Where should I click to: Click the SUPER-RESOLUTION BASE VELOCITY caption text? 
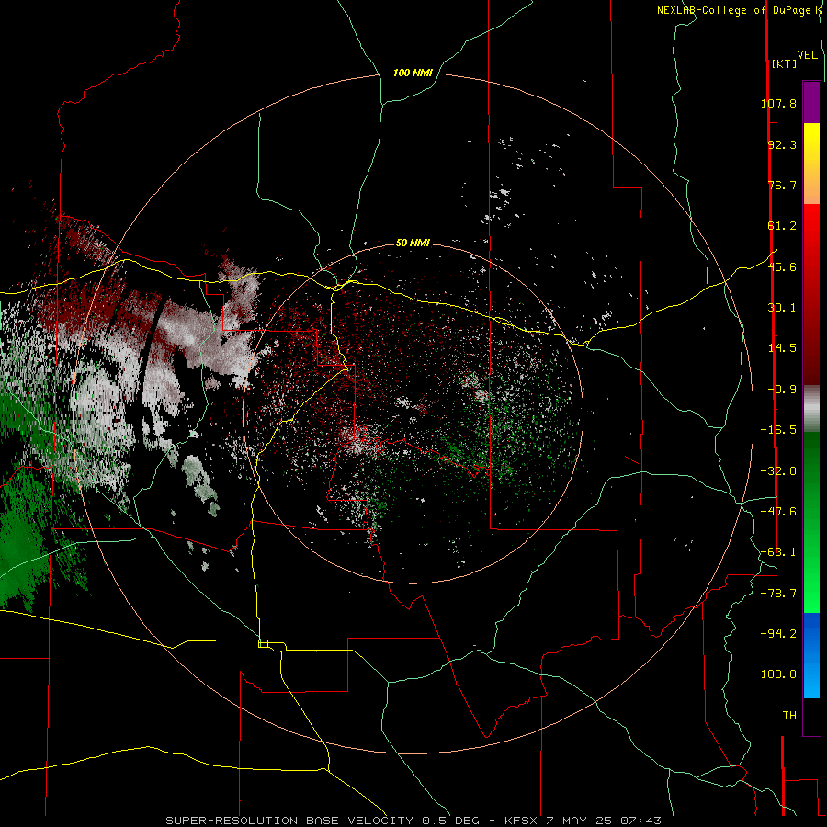coord(289,821)
